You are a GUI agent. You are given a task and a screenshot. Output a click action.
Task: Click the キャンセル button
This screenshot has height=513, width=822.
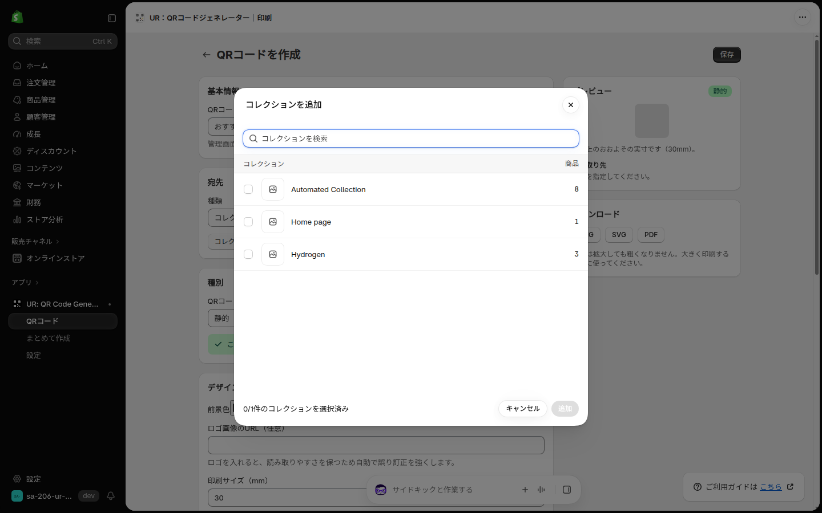pos(523,409)
